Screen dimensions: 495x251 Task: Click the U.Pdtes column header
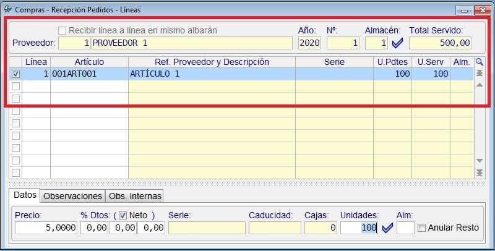pos(392,62)
